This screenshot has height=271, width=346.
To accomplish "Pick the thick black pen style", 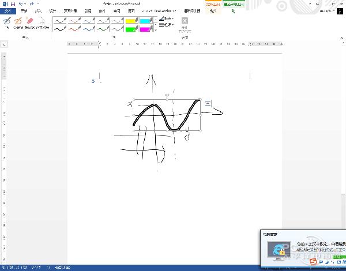I will [x=60, y=28].
